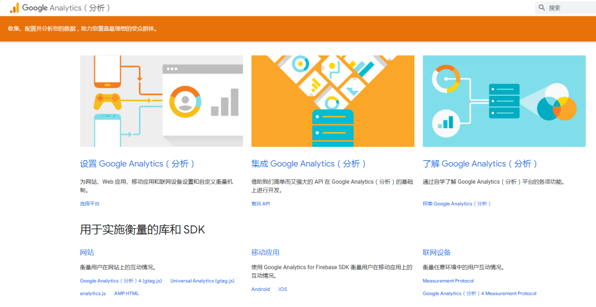This screenshot has width=596, height=307.
Task: Open the 集成 Google Analytics（分析）heading link
Action: (310, 164)
